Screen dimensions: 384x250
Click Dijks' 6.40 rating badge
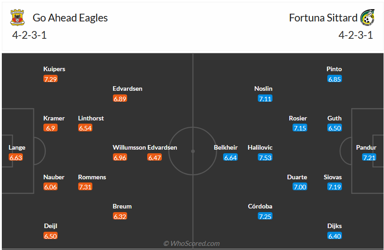[x=335, y=236]
